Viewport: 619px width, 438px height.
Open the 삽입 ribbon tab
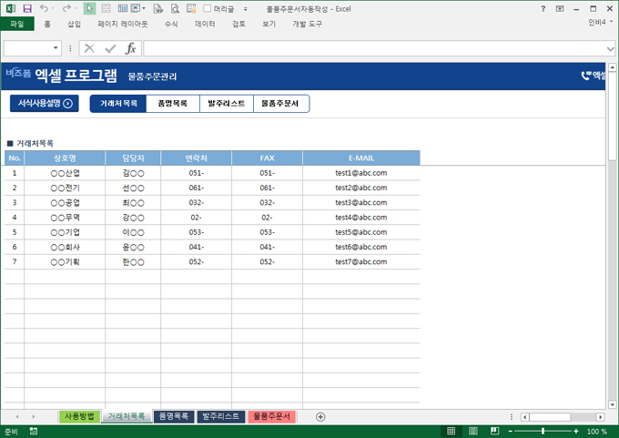click(x=75, y=24)
